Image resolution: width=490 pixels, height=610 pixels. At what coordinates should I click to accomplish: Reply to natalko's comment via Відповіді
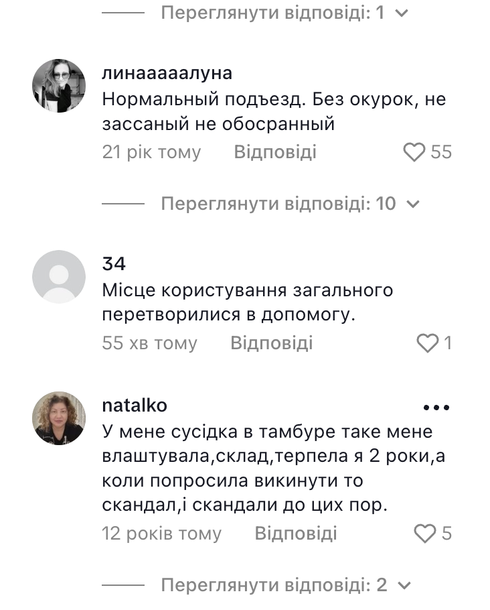296,534
